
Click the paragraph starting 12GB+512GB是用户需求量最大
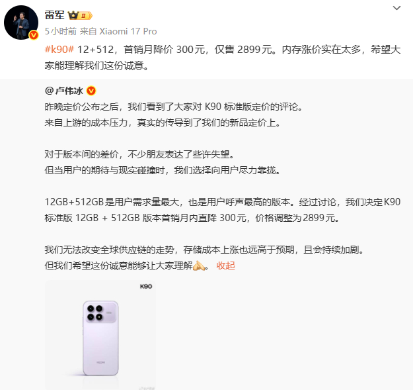click(223, 210)
